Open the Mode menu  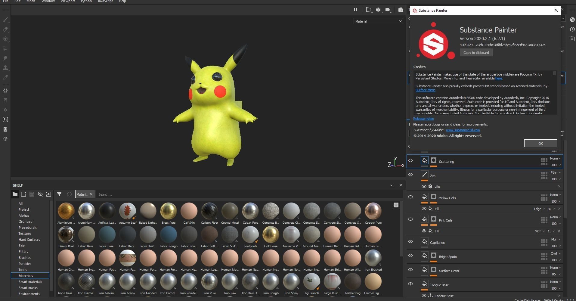(31, 1)
